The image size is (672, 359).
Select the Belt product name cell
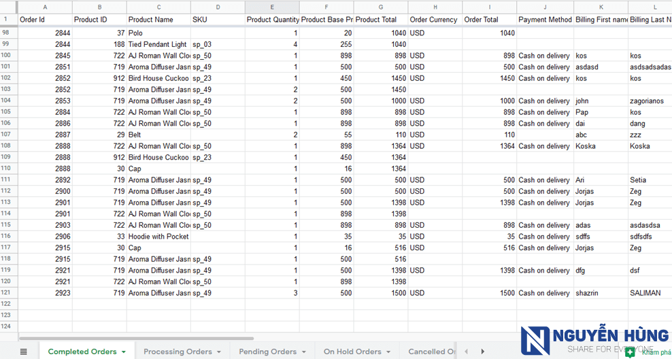[x=158, y=135]
